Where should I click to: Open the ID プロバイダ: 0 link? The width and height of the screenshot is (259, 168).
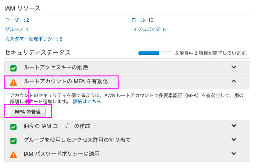tap(148, 29)
